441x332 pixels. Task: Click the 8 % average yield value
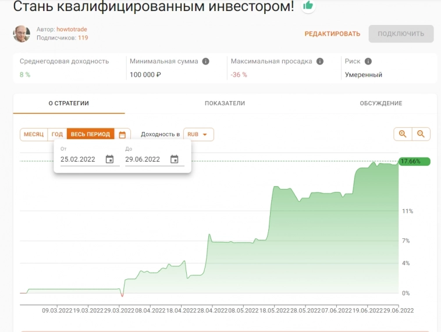pos(25,75)
